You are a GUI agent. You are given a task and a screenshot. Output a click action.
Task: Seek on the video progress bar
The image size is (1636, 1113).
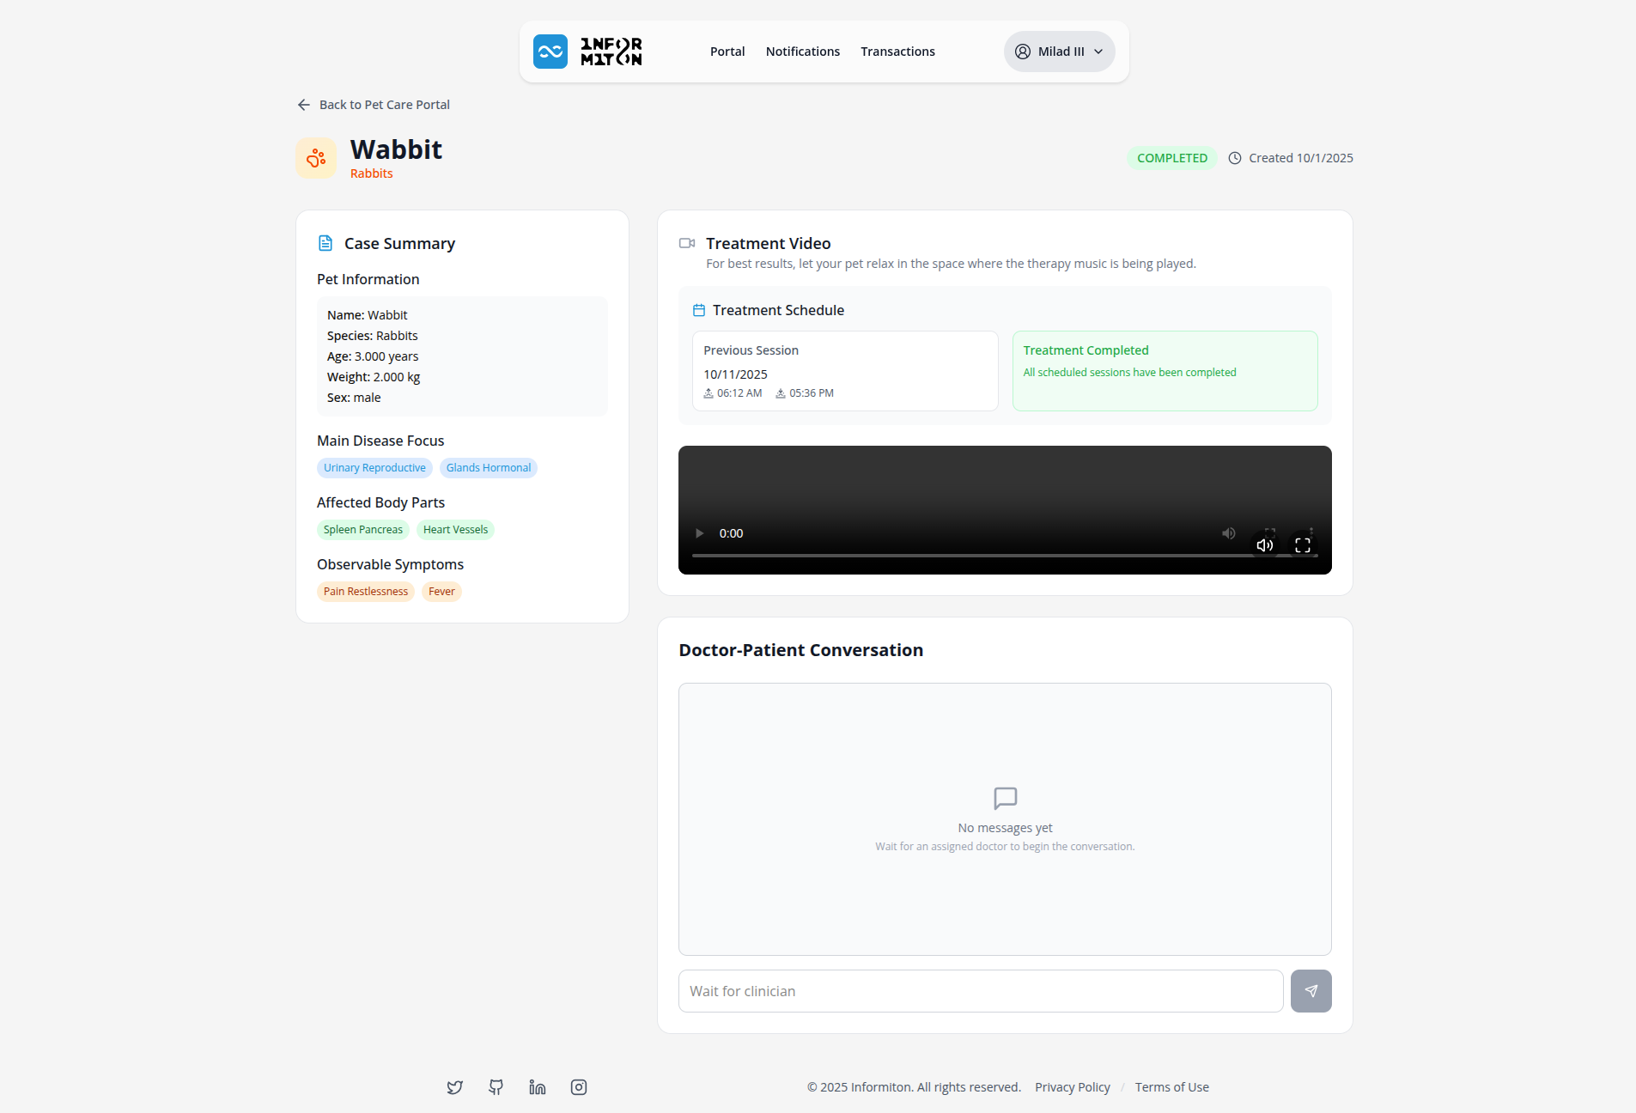coord(1005,556)
